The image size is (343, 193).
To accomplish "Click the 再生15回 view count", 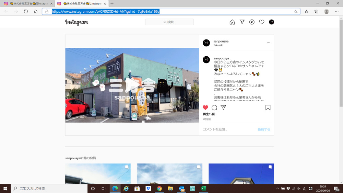I will click(x=209, y=114).
